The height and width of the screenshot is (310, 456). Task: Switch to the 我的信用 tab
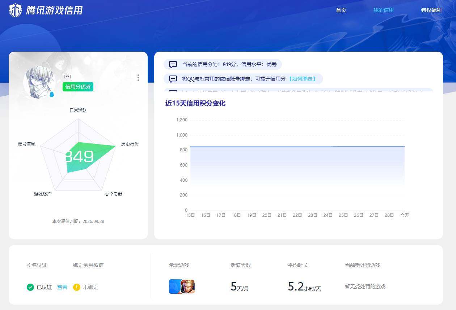384,10
